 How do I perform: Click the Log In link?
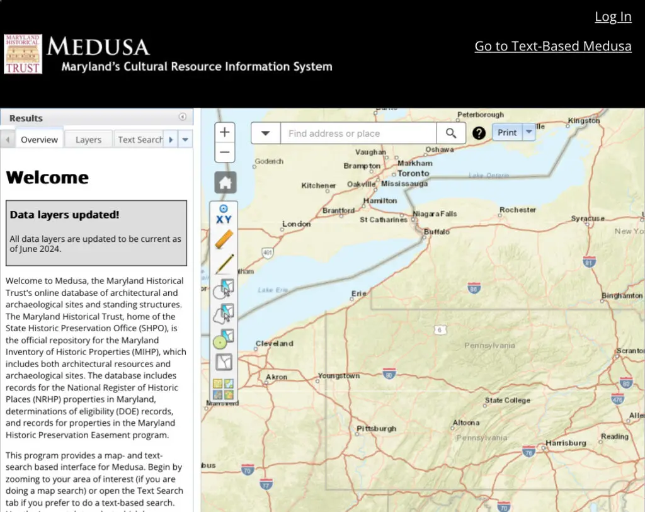[x=613, y=16]
